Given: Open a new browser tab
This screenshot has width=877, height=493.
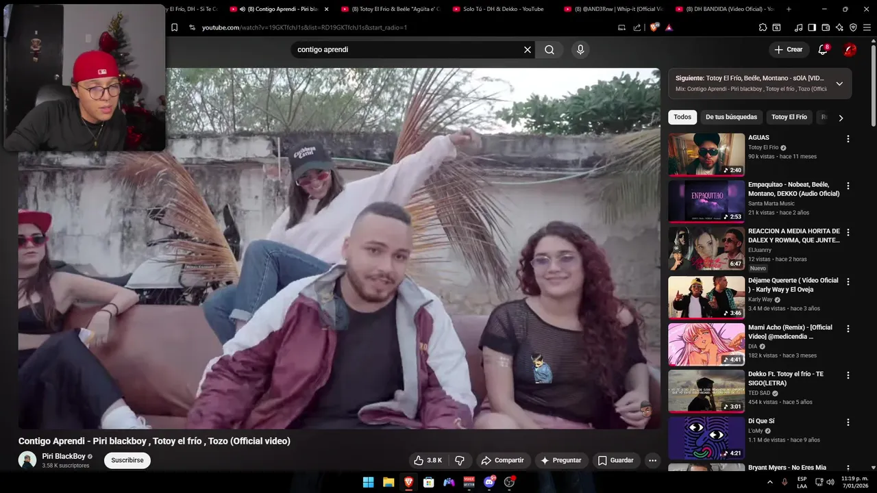Looking at the screenshot, I should [x=789, y=9].
